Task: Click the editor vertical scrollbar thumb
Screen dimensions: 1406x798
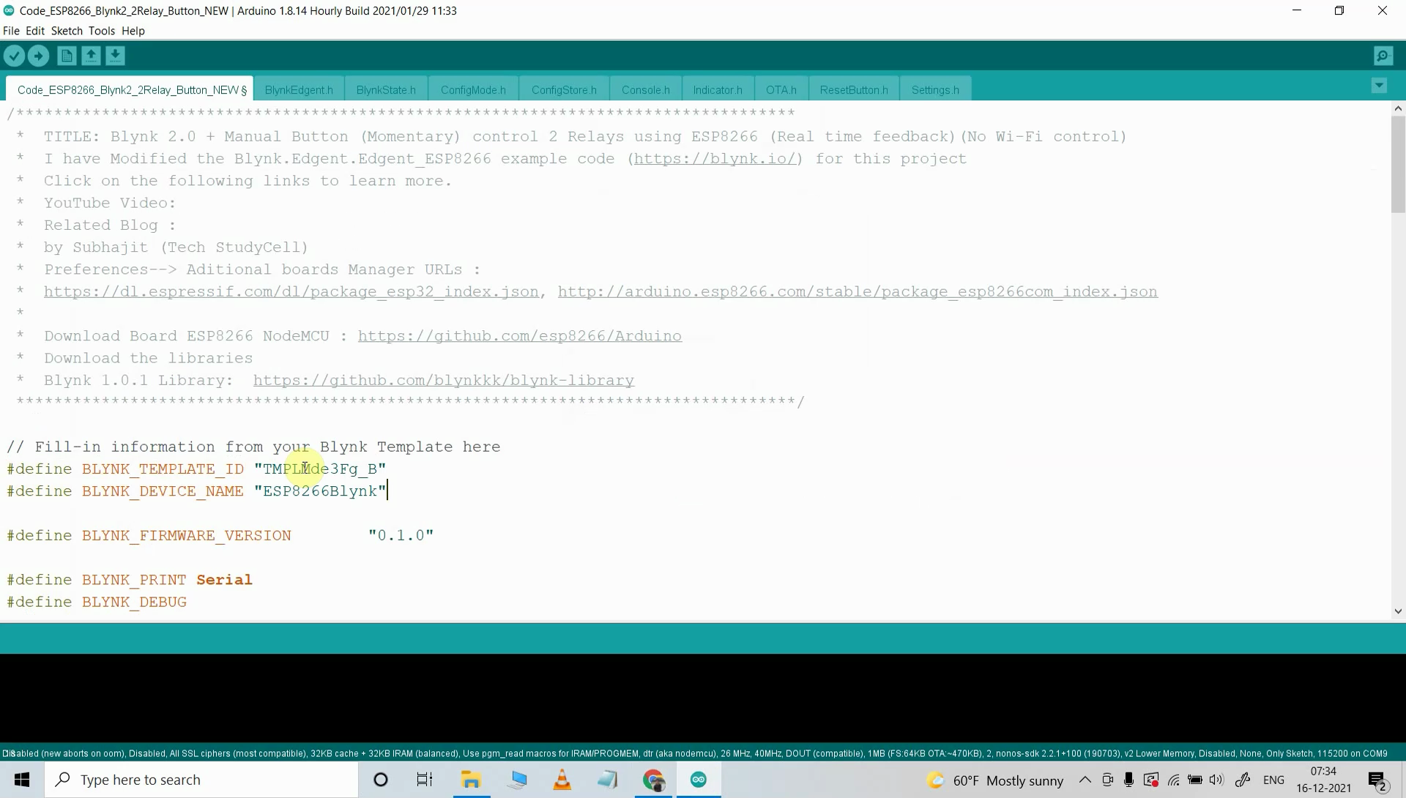Action: (1398, 165)
